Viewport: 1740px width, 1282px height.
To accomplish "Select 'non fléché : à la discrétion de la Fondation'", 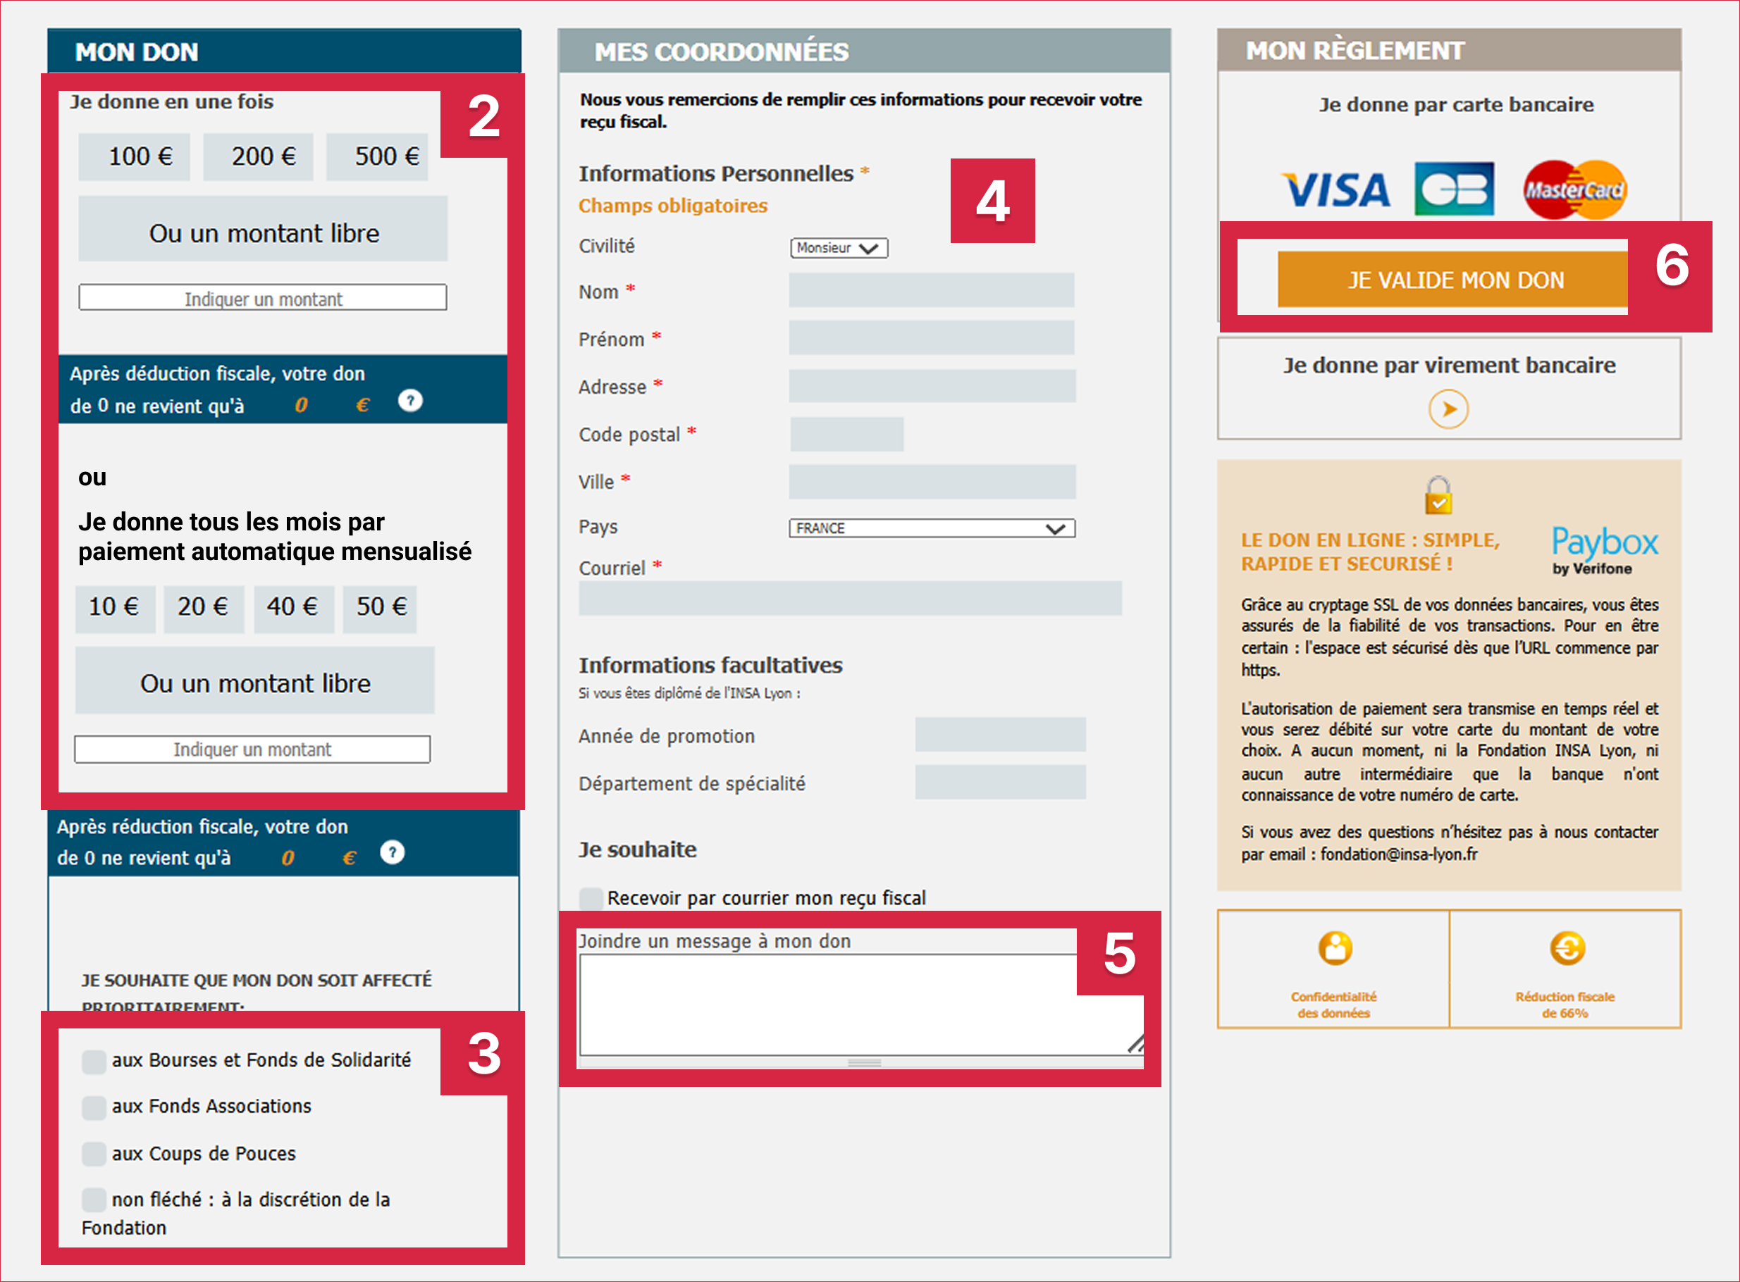I will [x=93, y=1200].
